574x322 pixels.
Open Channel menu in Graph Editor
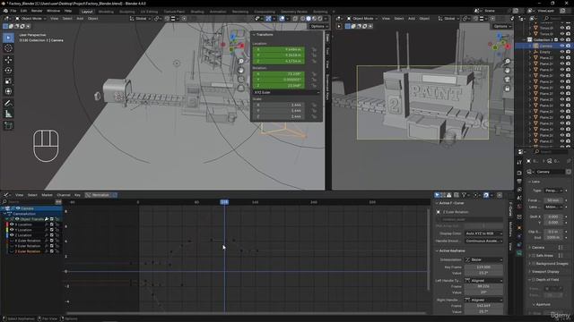(64, 195)
